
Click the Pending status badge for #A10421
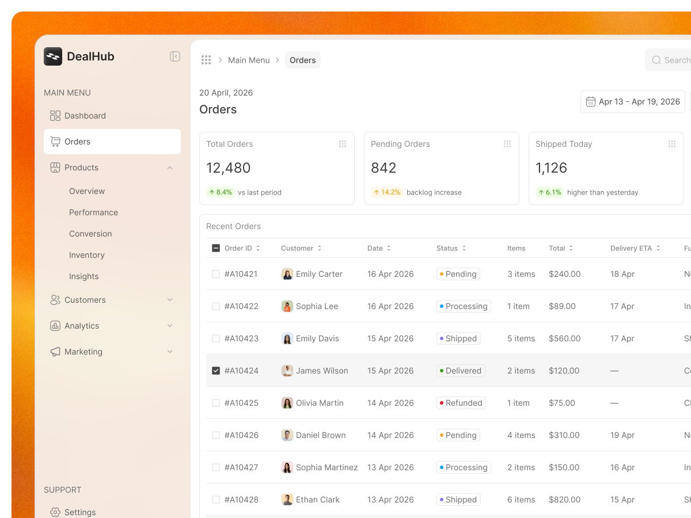point(458,274)
